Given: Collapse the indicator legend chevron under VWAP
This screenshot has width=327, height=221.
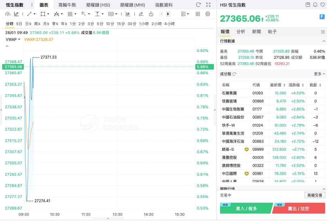Looking at the screenshot, I should [7, 46].
